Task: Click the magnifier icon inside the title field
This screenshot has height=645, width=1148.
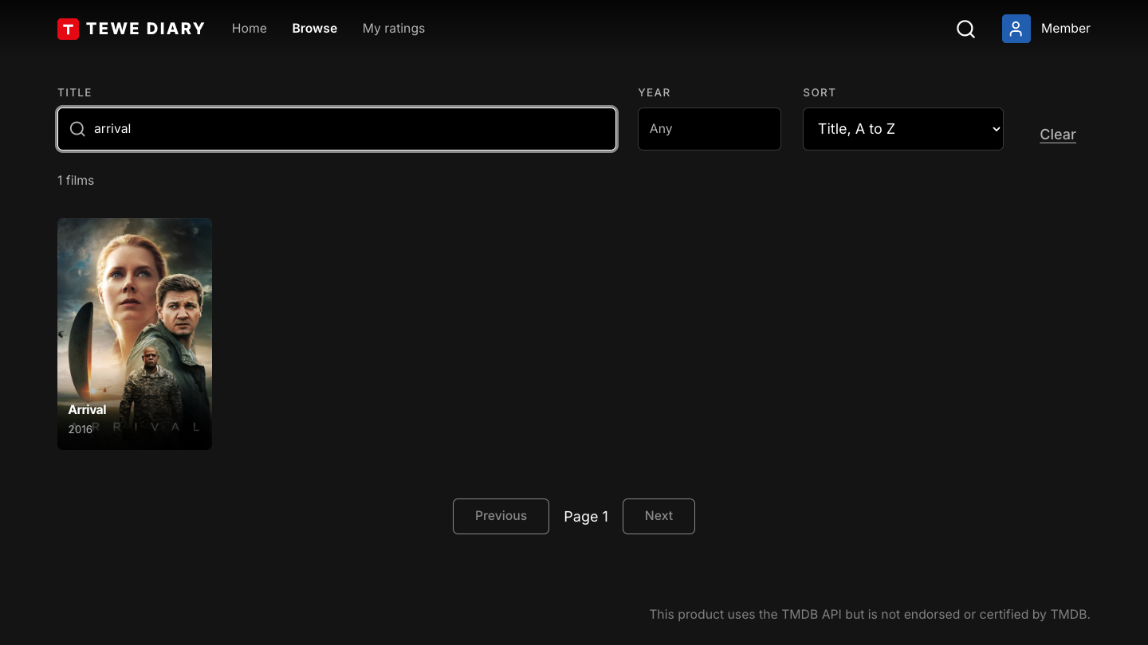Action: [77, 129]
